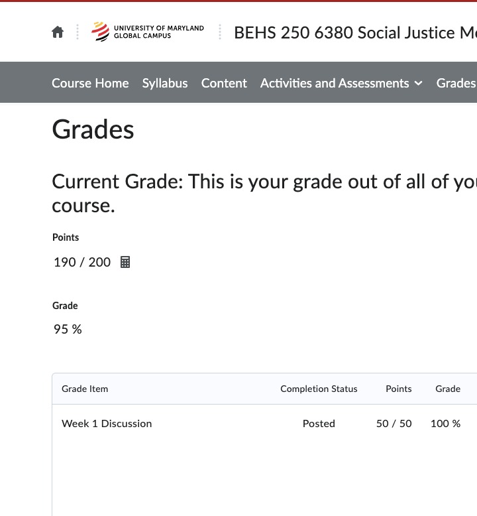Click the home icon
Image resolution: width=477 pixels, height=516 pixels.
(58, 32)
